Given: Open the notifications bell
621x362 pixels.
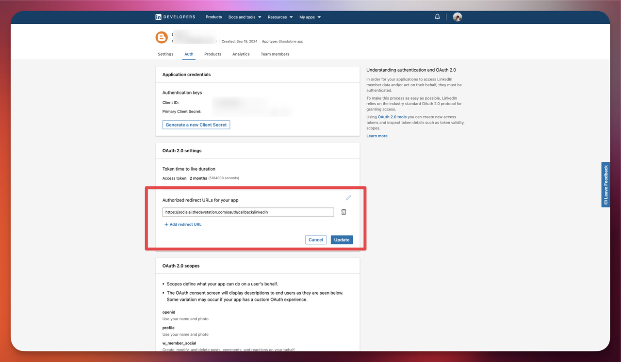Looking at the screenshot, I should pyautogui.click(x=437, y=17).
